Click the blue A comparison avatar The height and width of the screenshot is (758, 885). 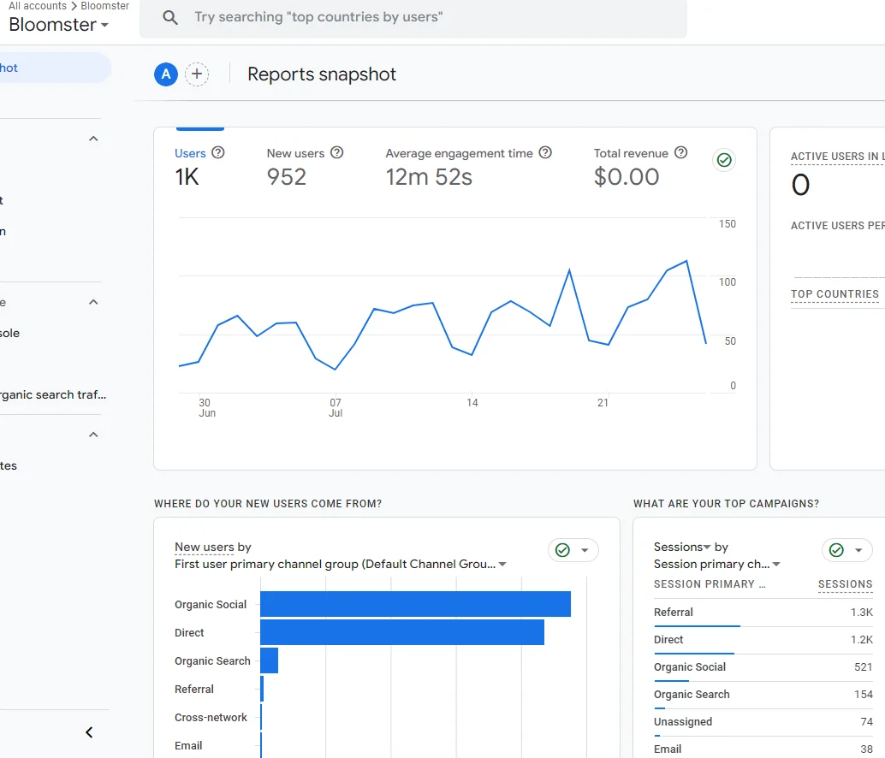click(x=166, y=74)
